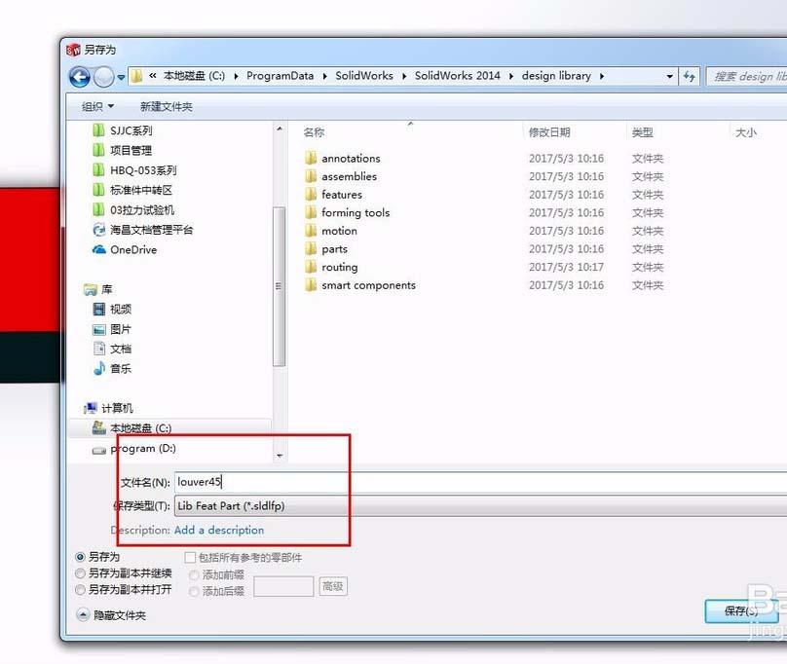Click the refresh icon in the address bar

[x=689, y=76]
